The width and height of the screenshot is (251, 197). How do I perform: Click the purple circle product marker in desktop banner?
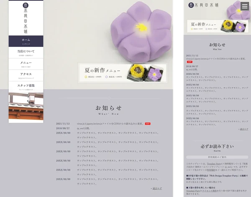click(x=106, y=77)
